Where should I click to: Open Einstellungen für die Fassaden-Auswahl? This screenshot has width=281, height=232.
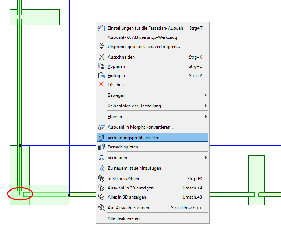pyautogui.click(x=153, y=28)
